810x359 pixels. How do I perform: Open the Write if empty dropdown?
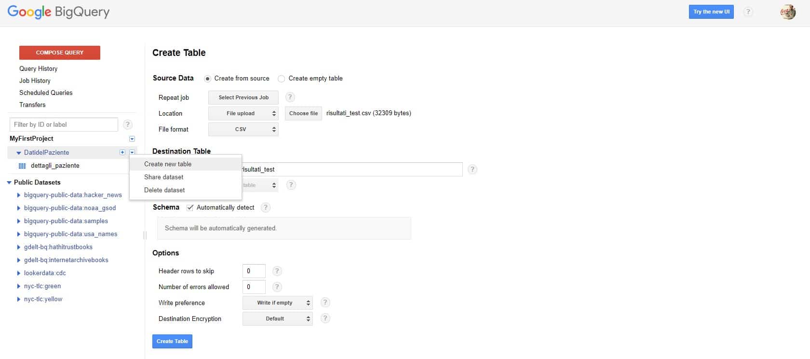click(x=278, y=303)
